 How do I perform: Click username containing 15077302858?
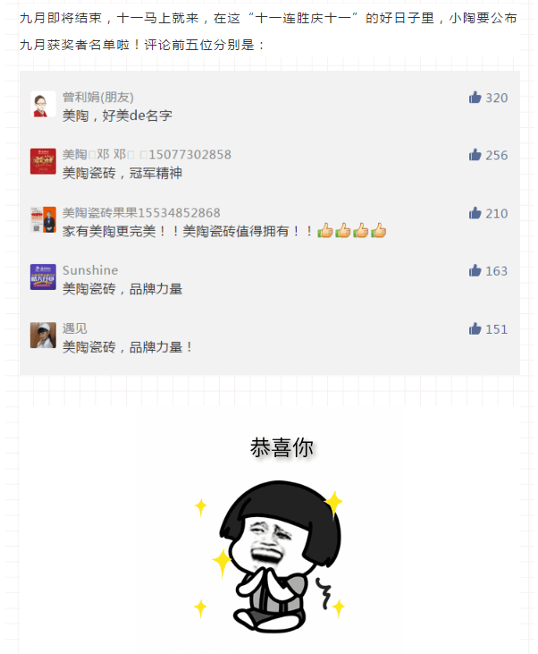(147, 155)
